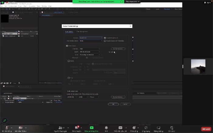Toggle Include Project Link checkbox
213x133 pixels.
tap(105, 38)
